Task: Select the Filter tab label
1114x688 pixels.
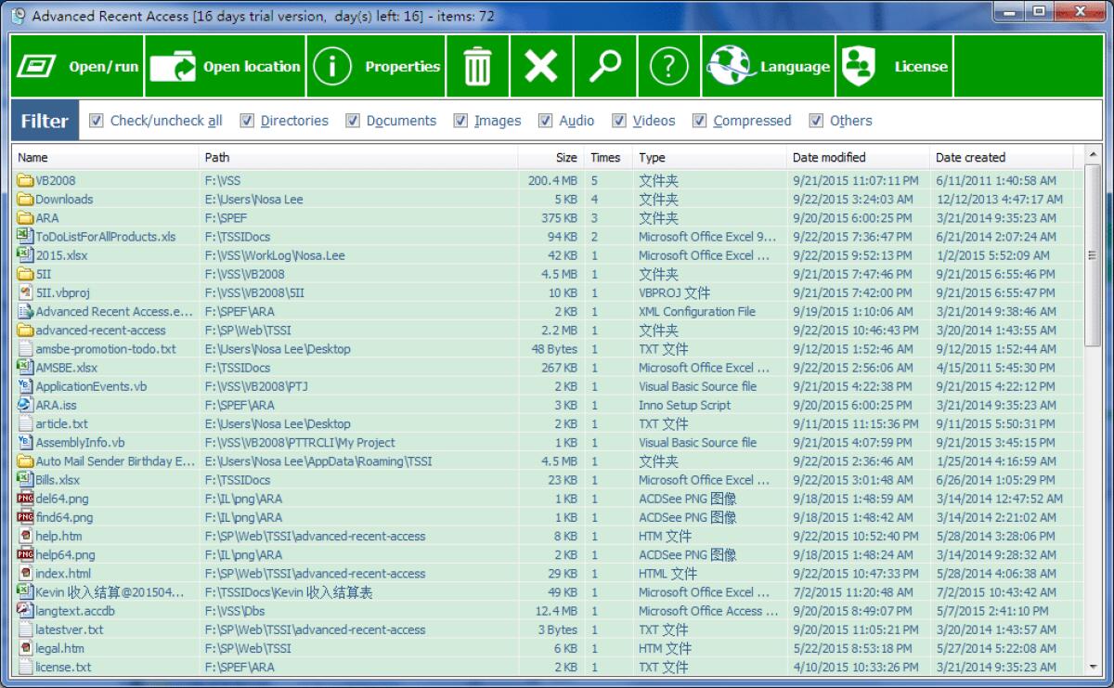Action: point(43,121)
